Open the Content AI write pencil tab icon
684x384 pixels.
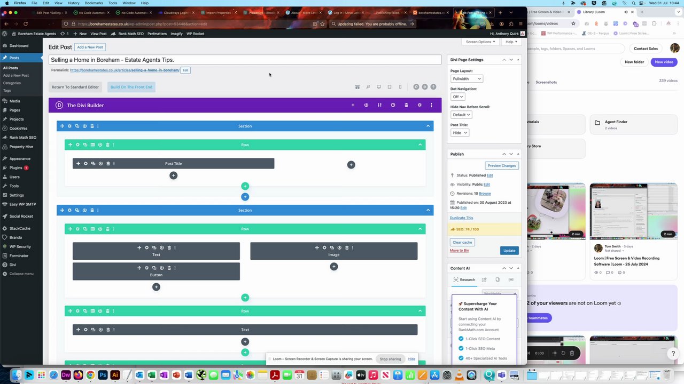[484, 279]
